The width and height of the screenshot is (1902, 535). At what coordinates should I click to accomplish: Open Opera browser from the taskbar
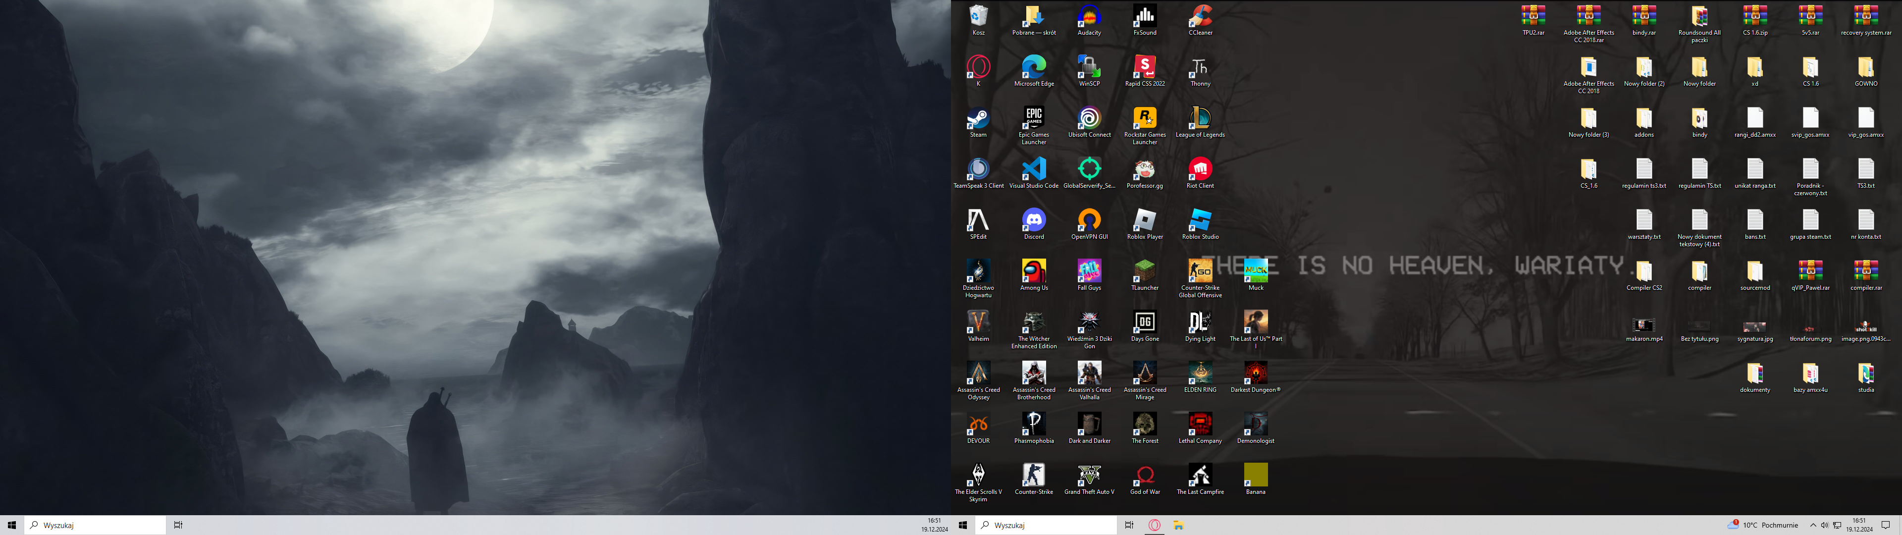point(1154,526)
